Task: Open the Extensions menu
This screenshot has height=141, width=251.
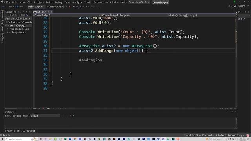Action: click(x=101, y=2)
